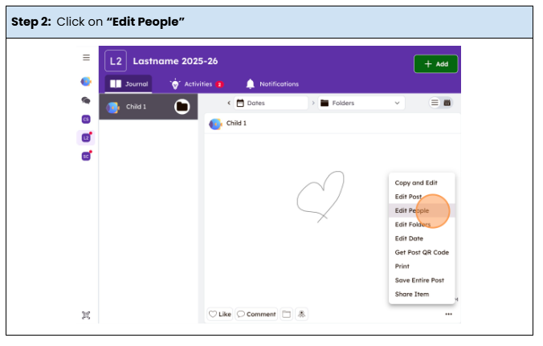
Task: Click the folder icon below the post
Action: [285, 314]
